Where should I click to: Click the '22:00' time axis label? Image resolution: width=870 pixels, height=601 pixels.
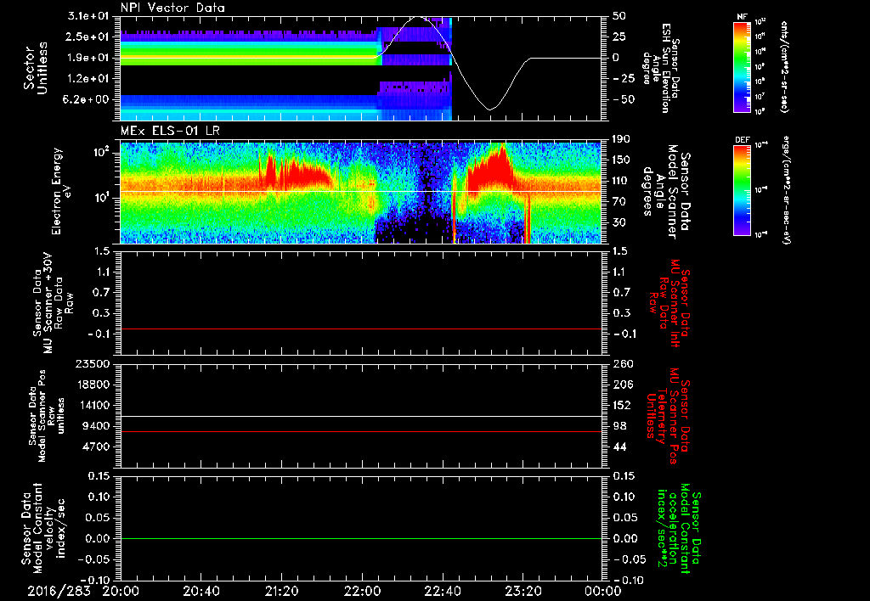coord(362,592)
